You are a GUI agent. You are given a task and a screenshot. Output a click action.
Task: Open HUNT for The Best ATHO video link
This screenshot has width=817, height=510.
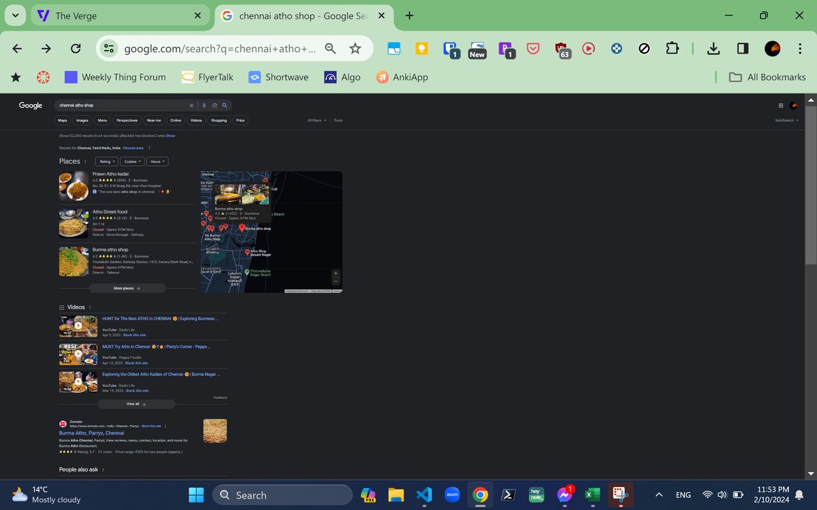point(160,318)
